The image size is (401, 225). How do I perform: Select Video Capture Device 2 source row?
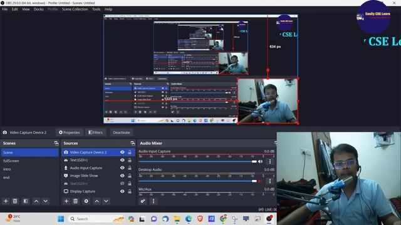pyautogui.click(x=98, y=152)
